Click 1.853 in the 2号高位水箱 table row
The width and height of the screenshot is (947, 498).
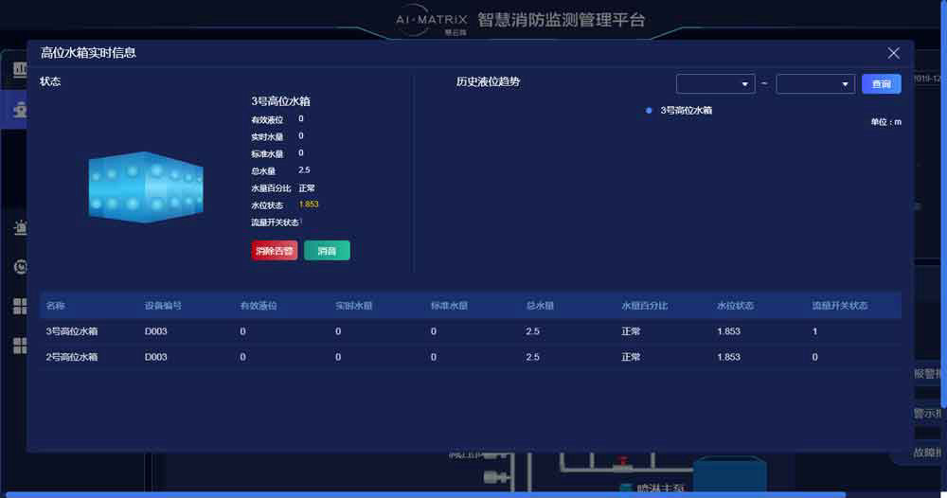[728, 357]
